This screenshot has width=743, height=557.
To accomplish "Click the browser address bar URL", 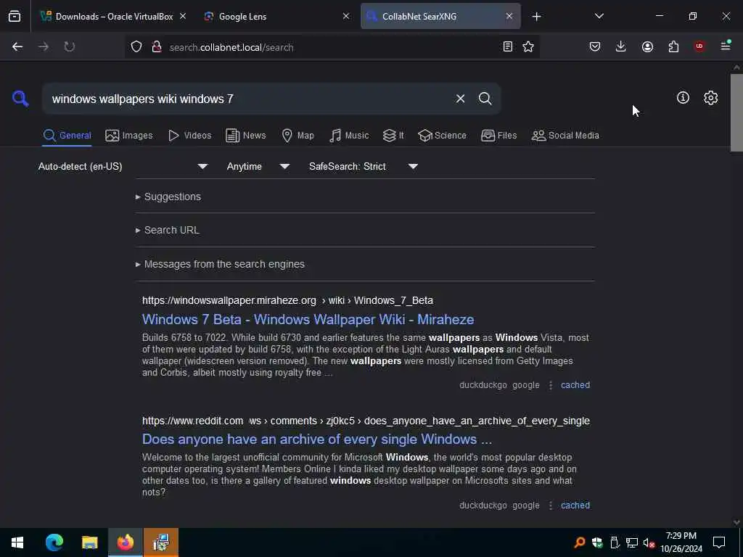I will tap(231, 47).
